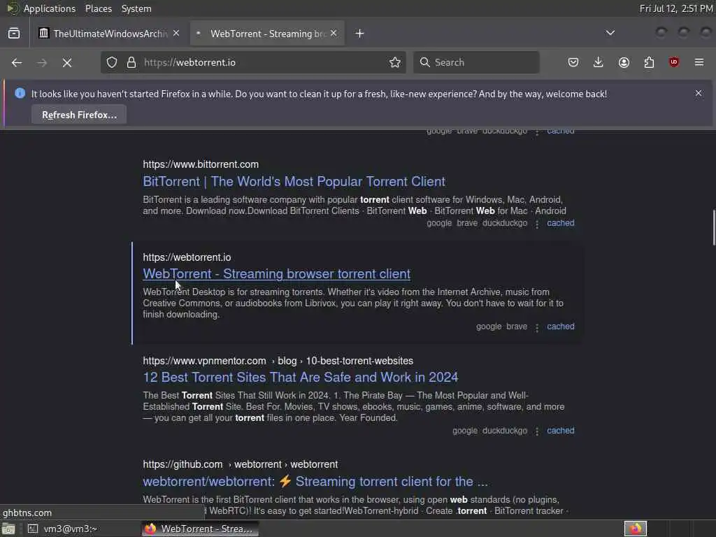Open the Places menu
Image resolution: width=716 pixels, height=537 pixels.
tap(98, 8)
